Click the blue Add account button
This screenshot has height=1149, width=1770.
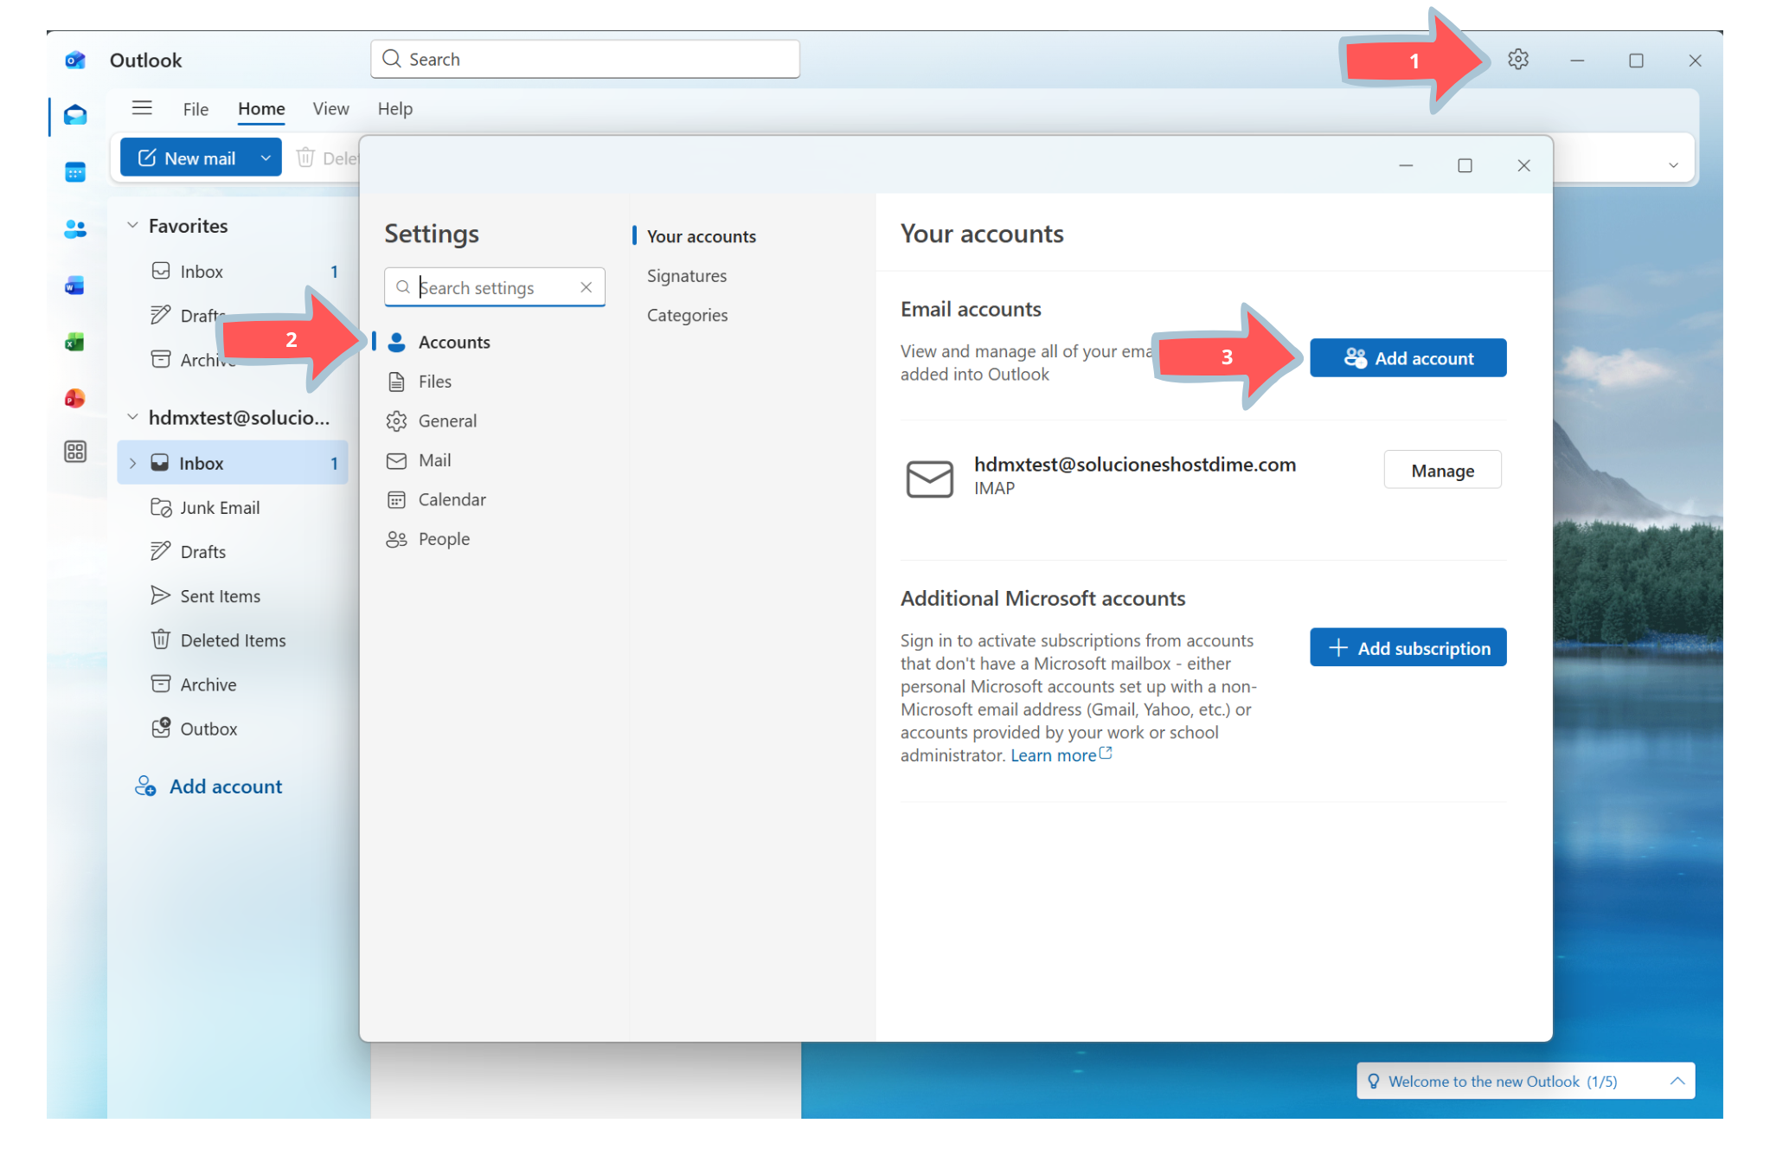pyautogui.click(x=1408, y=358)
